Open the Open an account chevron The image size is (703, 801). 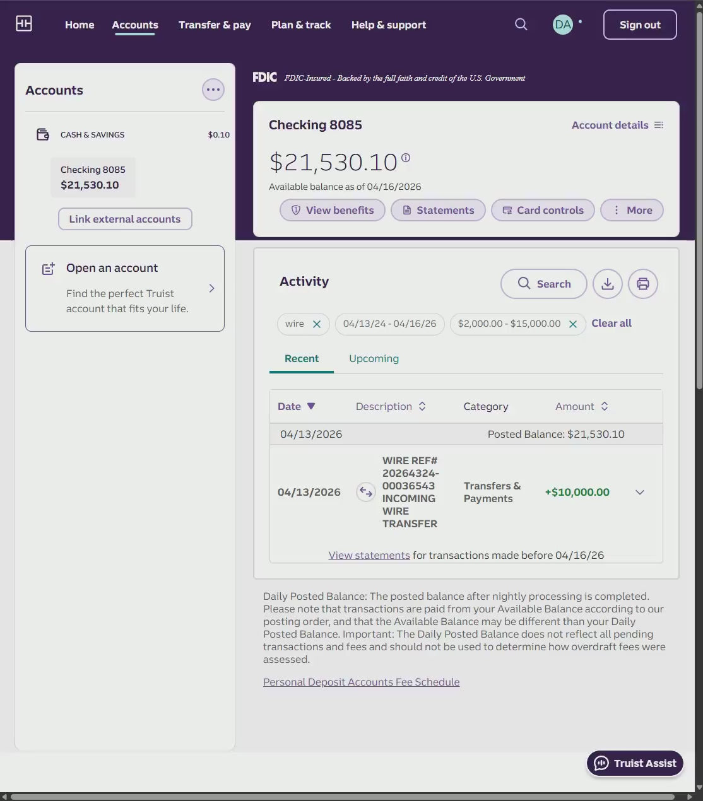pyautogui.click(x=211, y=288)
